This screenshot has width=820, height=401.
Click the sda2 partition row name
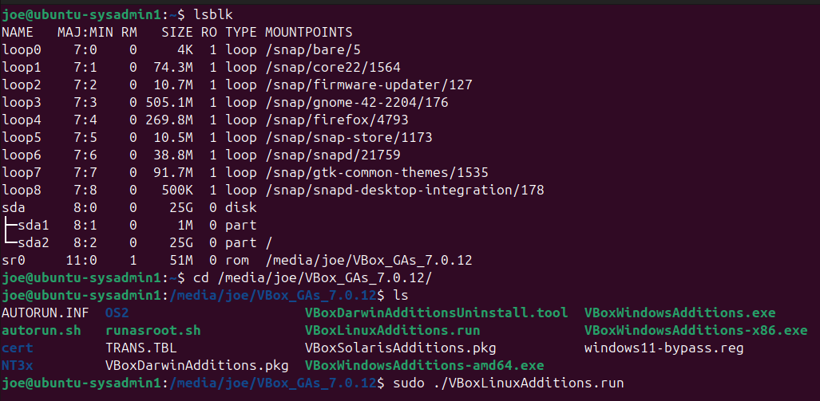[x=34, y=242]
